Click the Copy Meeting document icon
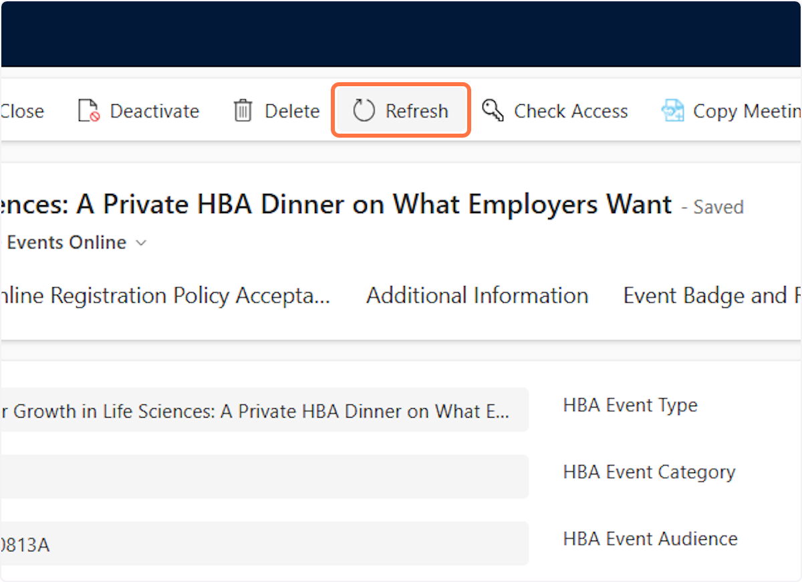The image size is (802, 582). point(673,111)
